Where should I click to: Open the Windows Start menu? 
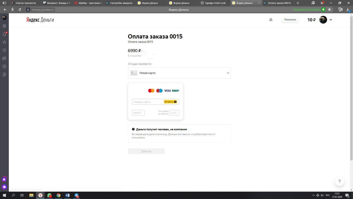click(x=4, y=195)
